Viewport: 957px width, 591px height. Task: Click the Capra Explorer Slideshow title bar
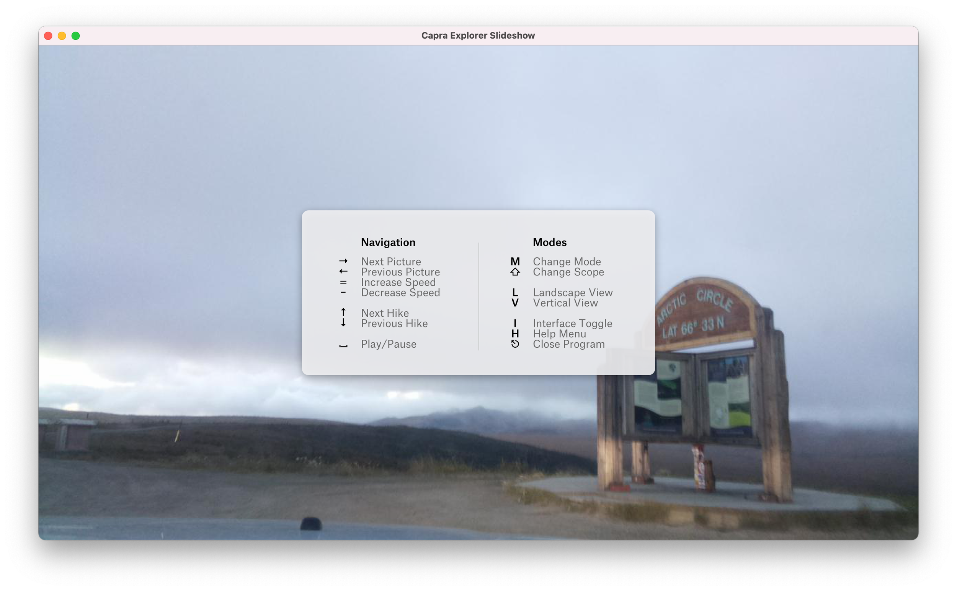(477, 36)
